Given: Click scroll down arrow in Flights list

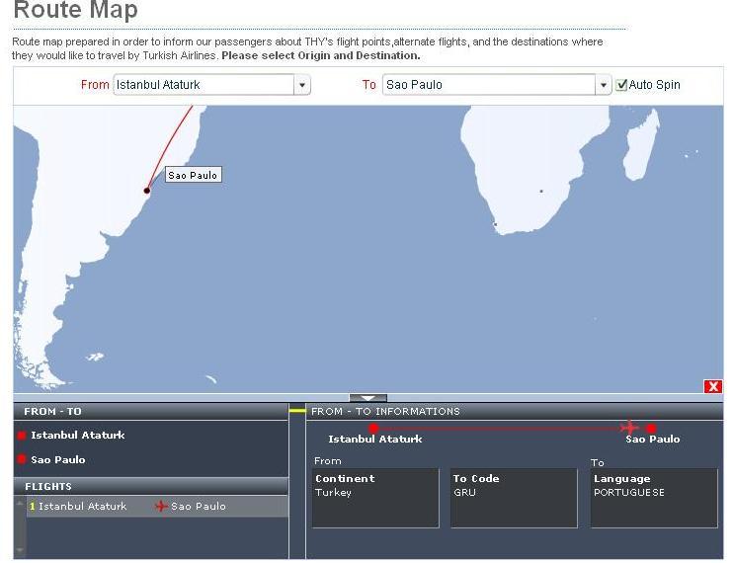Looking at the screenshot, I should [x=20, y=550].
